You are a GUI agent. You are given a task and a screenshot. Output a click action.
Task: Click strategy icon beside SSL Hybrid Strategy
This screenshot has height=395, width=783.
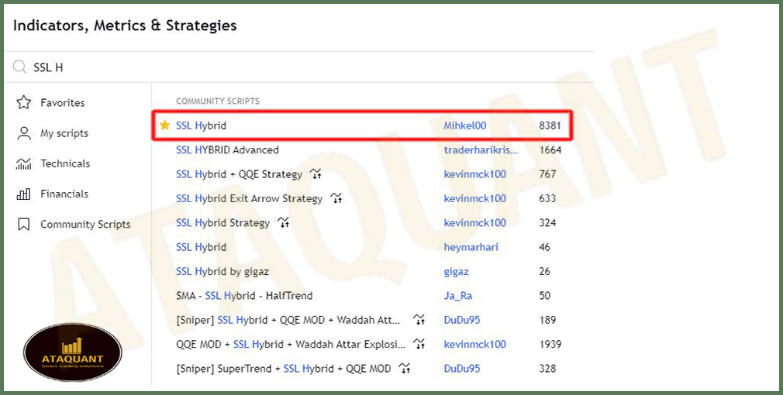click(284, 222)
